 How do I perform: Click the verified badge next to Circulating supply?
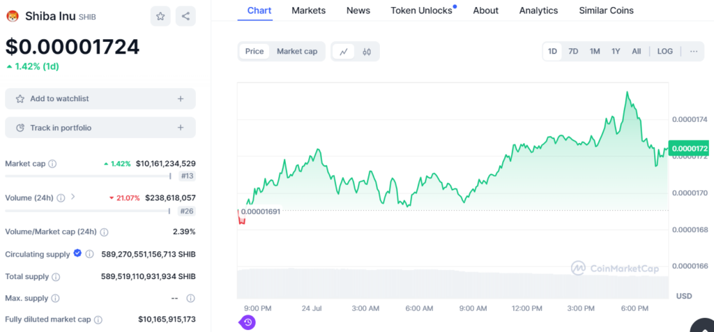click(77, 253)
